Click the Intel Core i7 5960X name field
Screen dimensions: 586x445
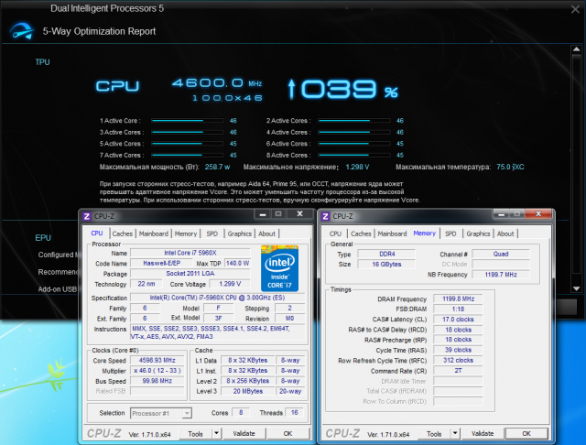[190, 253]
